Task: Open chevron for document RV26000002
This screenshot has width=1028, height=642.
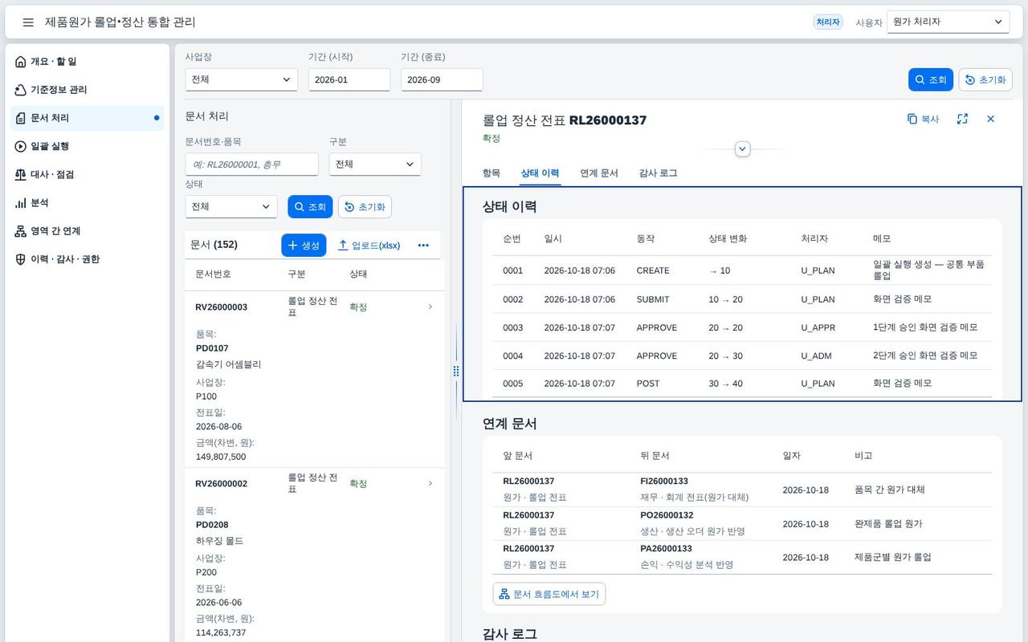Action: pos(430,483)
